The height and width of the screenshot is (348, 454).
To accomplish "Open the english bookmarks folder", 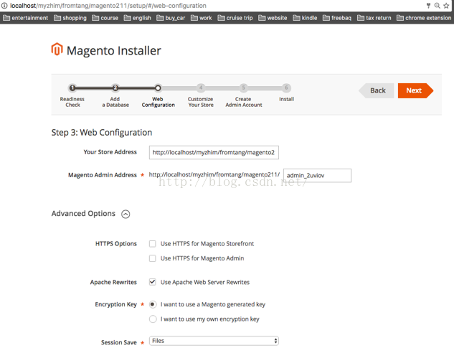I will (x=138, y=18).
